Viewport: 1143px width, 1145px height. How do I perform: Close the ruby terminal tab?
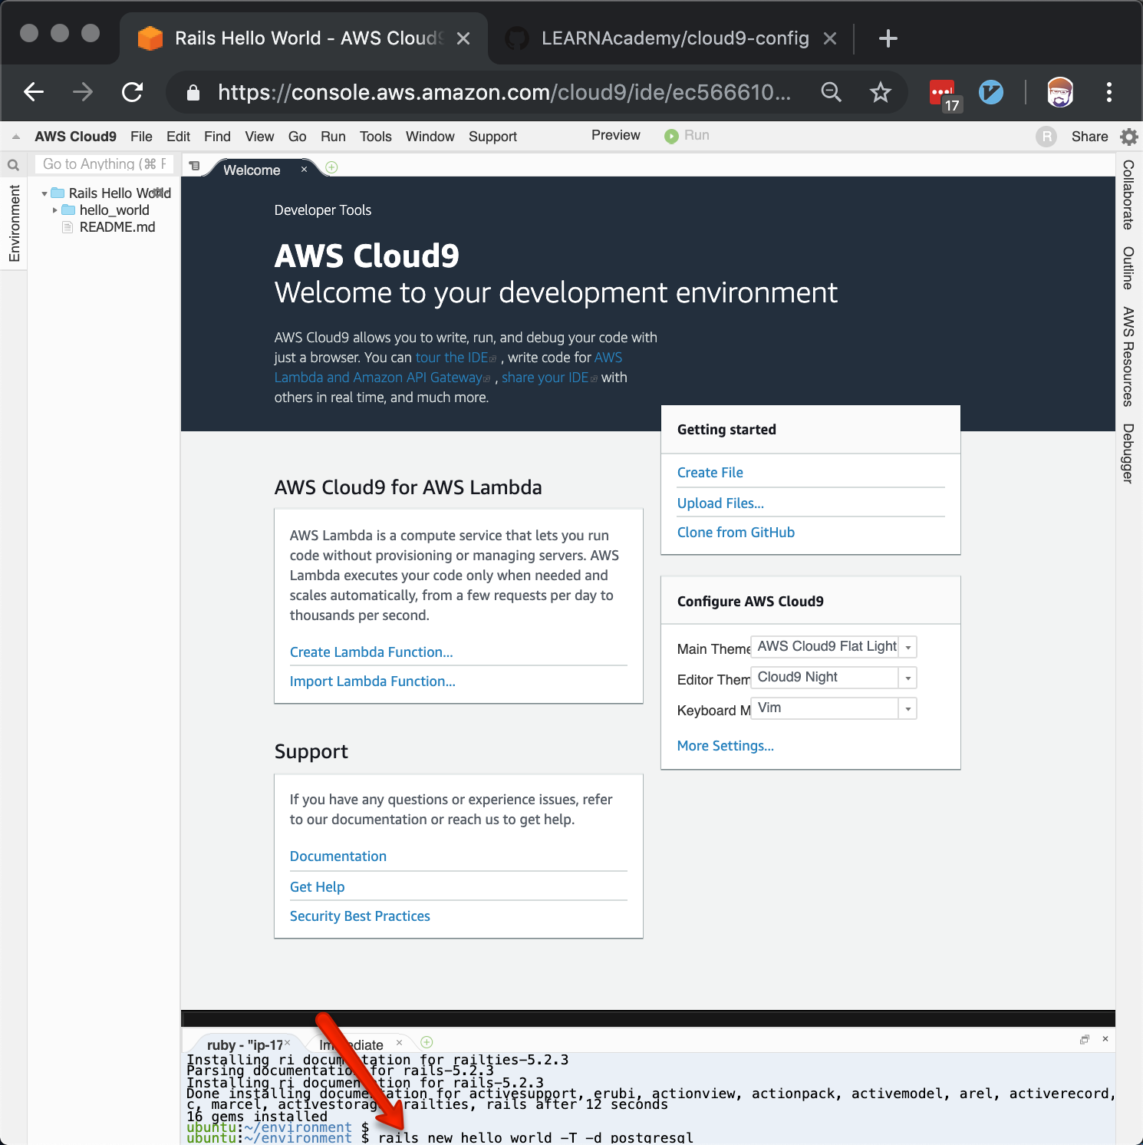tap(288, 1042)
